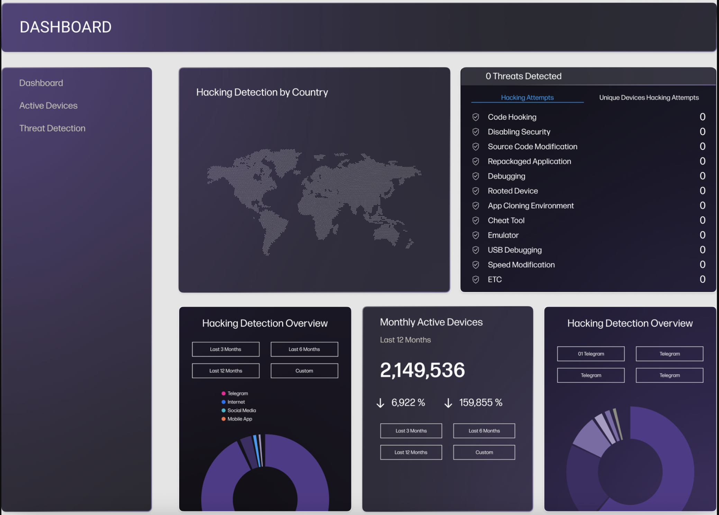Click the shield icon next to ETC
Viewport: 719px width, 515px height.
pyautogui.click(x=476, y=279)
